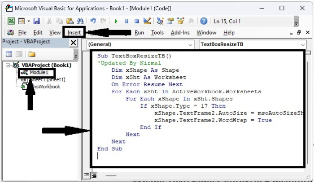The width and height of the screenshot is (314, 183).
Task: Select VBAProject (Book1) in project tree
Action: click(x=46, y=65)
